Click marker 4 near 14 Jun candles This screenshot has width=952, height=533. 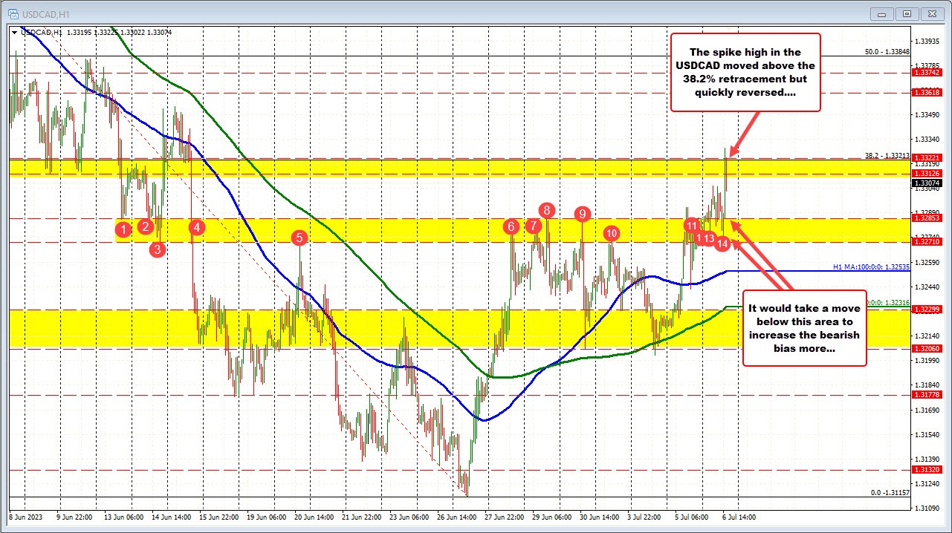tap(197, 228)
